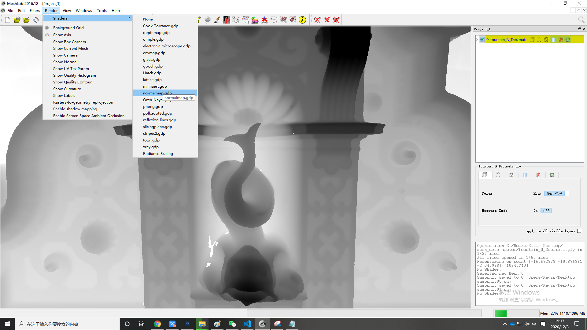Open the Tools menu
587x330 pixels.
tap(102, 10)
